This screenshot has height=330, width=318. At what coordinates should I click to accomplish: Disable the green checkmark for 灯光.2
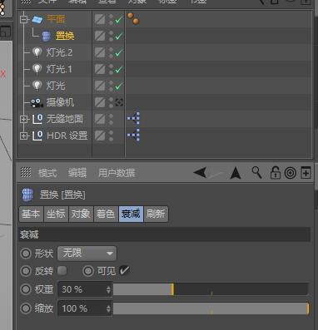pos(119,52)
